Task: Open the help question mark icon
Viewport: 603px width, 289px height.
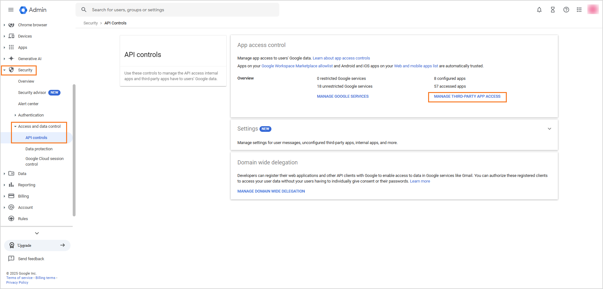Action: [x=566, y=10]
